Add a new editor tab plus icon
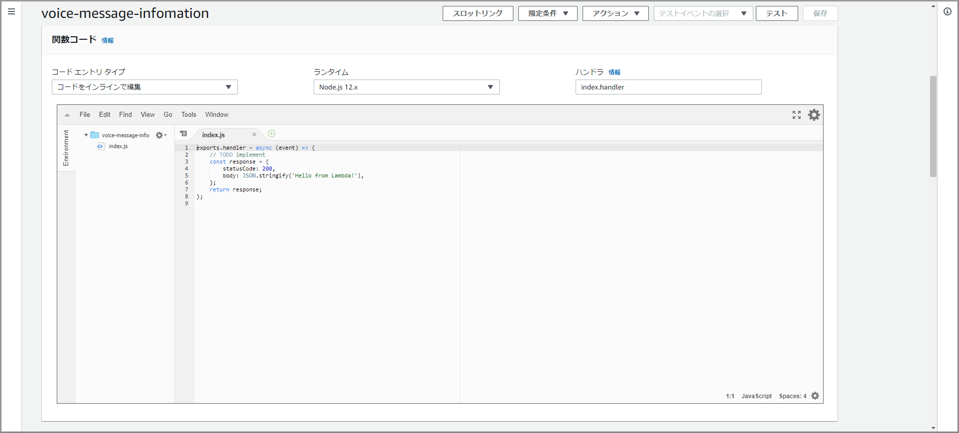 (x=271, y=133)
